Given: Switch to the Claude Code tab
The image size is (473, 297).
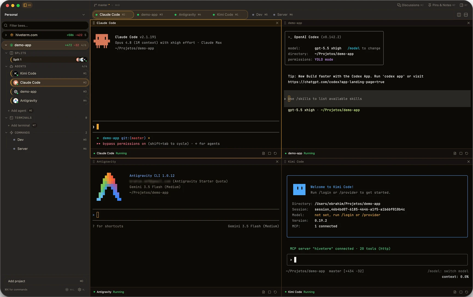Looking at the screenshot, I should [x=113, y=15].
